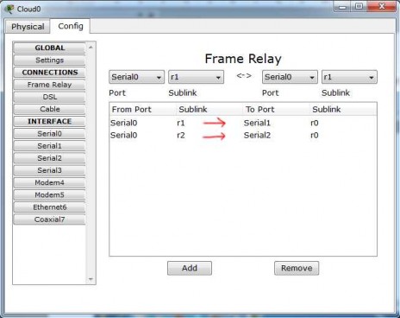Click the sidebar scroll up arrow

click(x=91, y=48)
